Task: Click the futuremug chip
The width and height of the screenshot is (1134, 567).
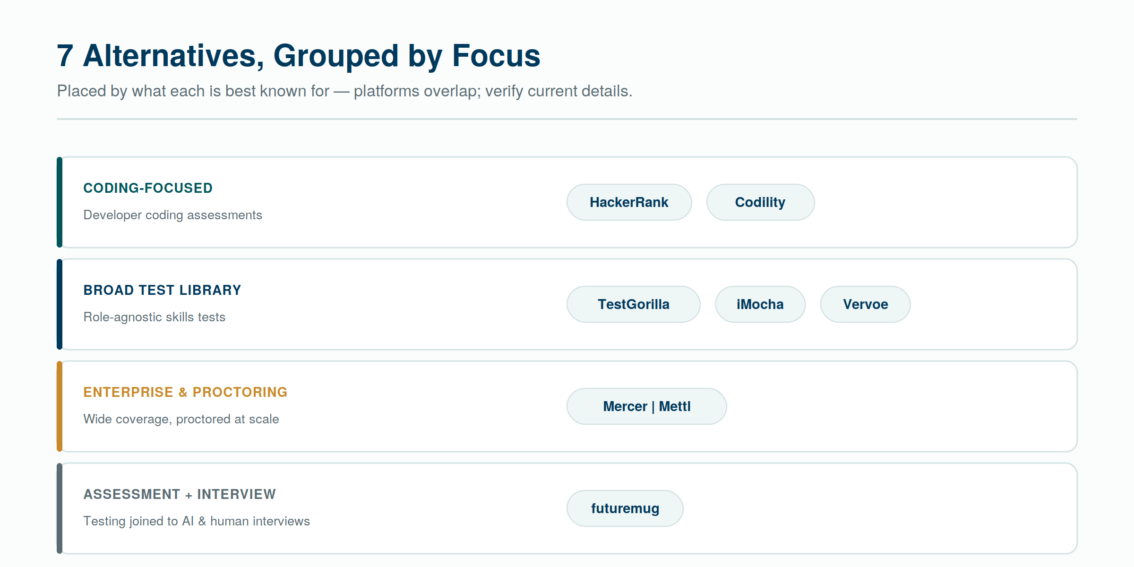Action: point(625,508)
